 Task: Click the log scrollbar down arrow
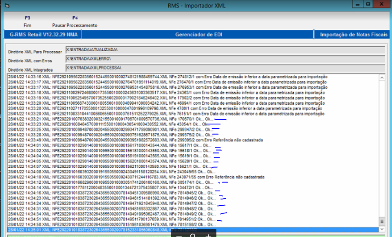tap(382, 229)
